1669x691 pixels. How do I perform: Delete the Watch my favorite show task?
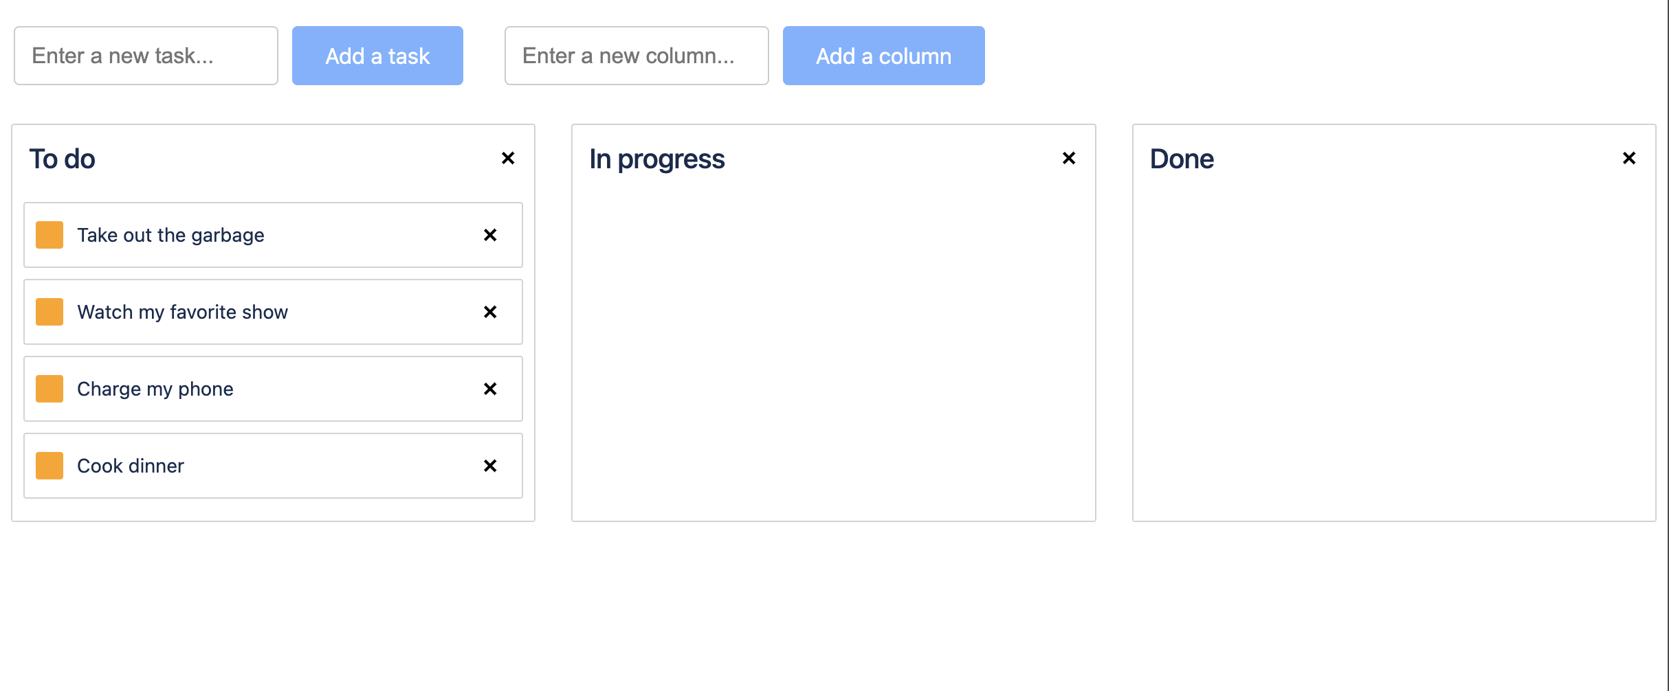[490, 313]
